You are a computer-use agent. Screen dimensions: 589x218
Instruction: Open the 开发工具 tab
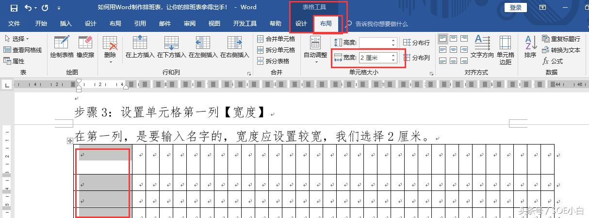tap(245, 24)
